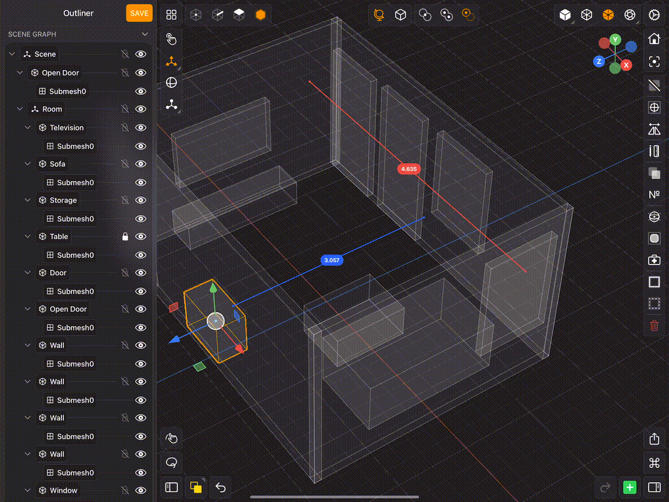This screenshot has height=502, width=669.
Task: Hide the Scene node with eye icon
Action: click(x=141, y=54)
